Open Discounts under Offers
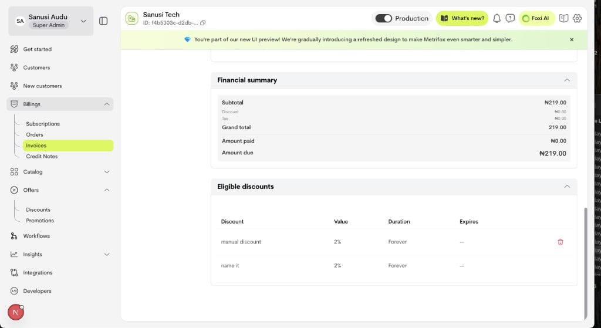601x328 pixels. click(38, 209)
